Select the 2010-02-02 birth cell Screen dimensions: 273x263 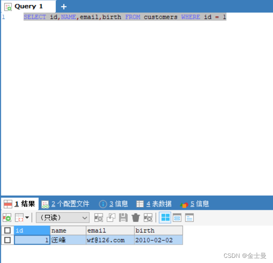click(158, 240)
